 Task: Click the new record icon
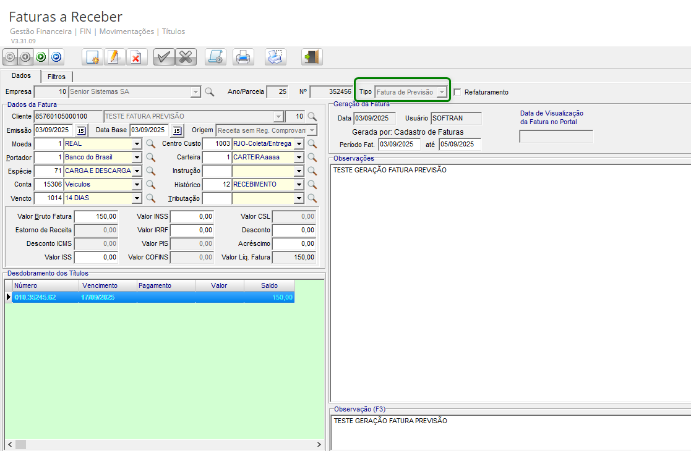92,57
